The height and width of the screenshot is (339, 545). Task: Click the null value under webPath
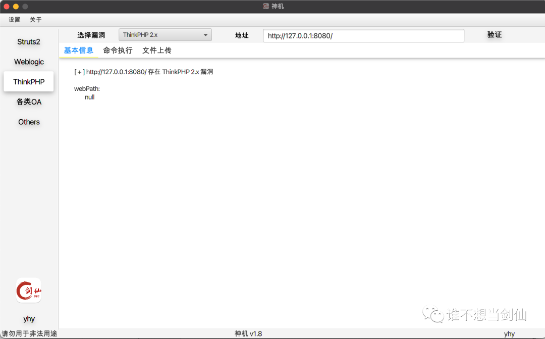click(90, 97)
